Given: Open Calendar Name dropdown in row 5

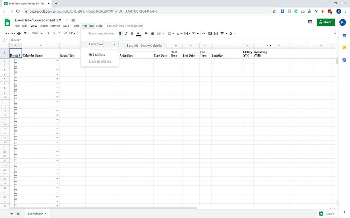Looking at the screenshot, I should tap(57, 75).
